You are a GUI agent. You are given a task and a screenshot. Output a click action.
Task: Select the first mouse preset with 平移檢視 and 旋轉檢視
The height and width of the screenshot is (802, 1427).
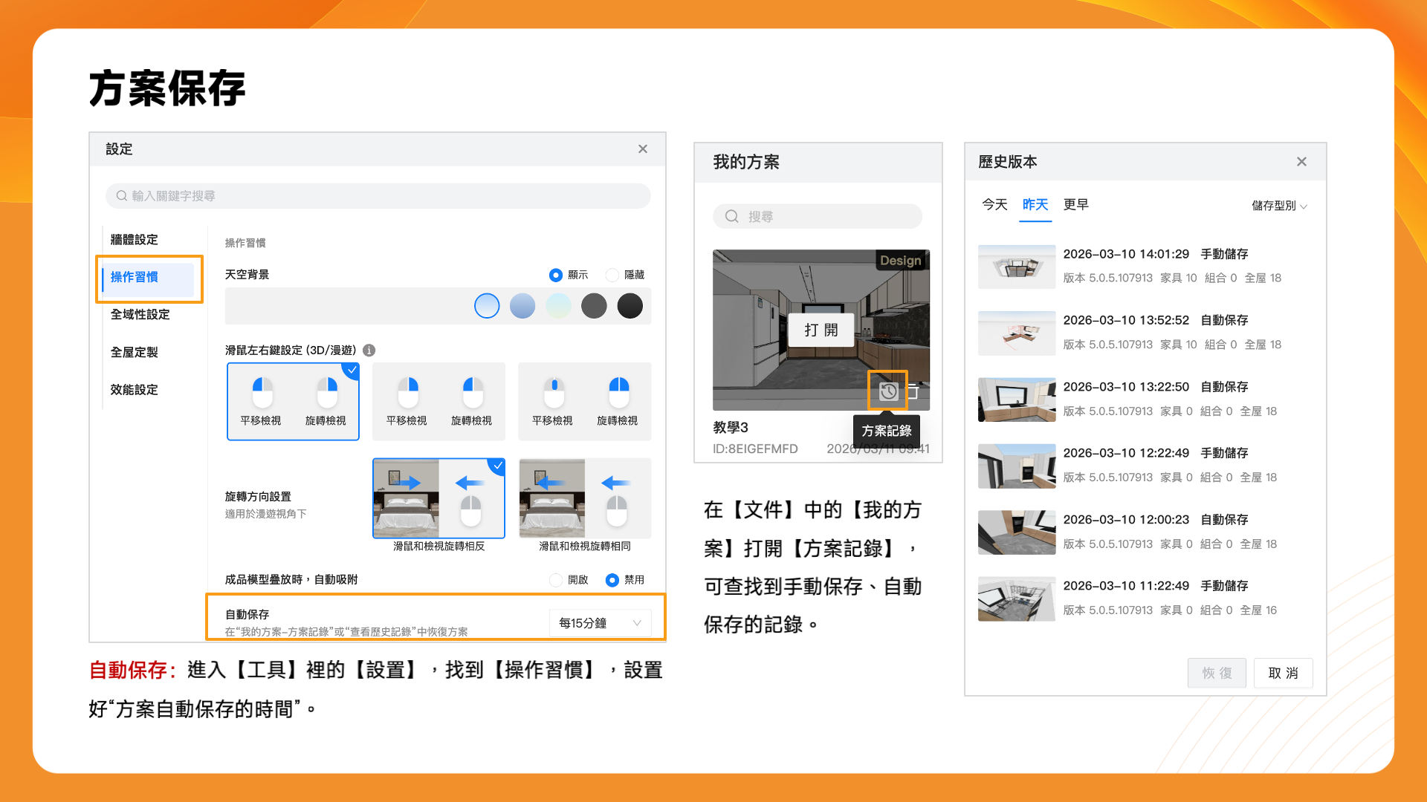click(x=293, y=401)
